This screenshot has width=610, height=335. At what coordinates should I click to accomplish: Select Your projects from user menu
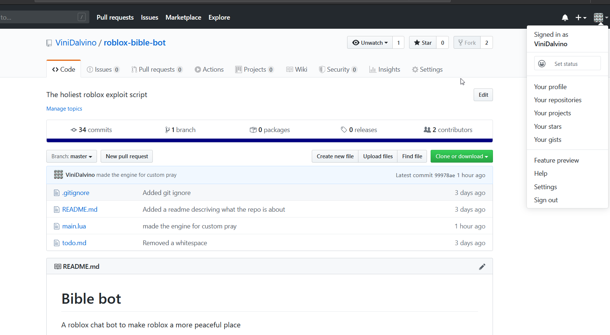pos(567,113)
